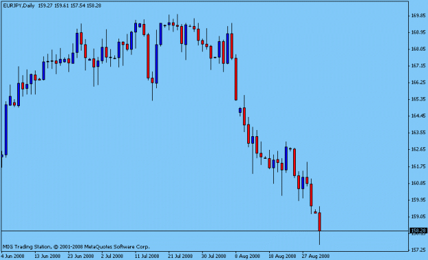
Task: Click the 8 Aug 2008 date label
Action: point(247,256)
